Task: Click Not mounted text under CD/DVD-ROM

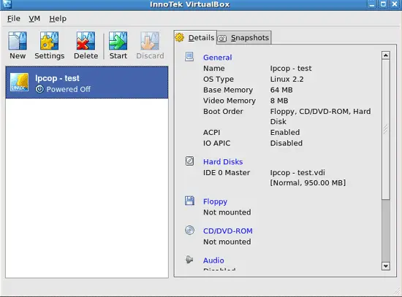Action: click(x=227, y=242)
